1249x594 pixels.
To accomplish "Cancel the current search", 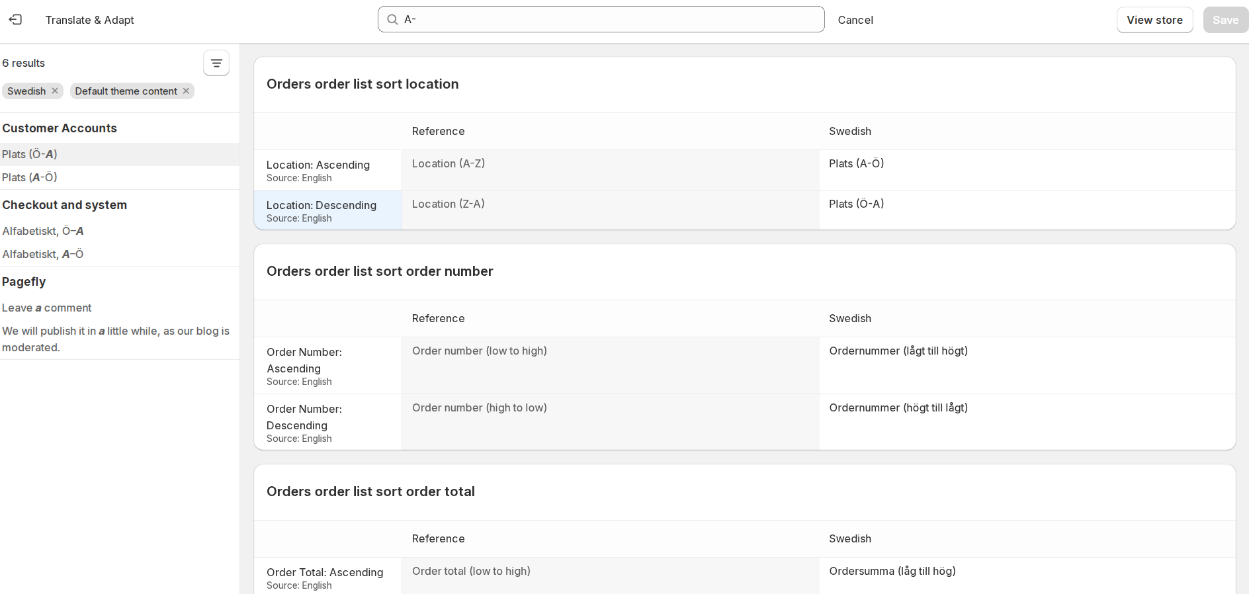I will click(855, 20).
